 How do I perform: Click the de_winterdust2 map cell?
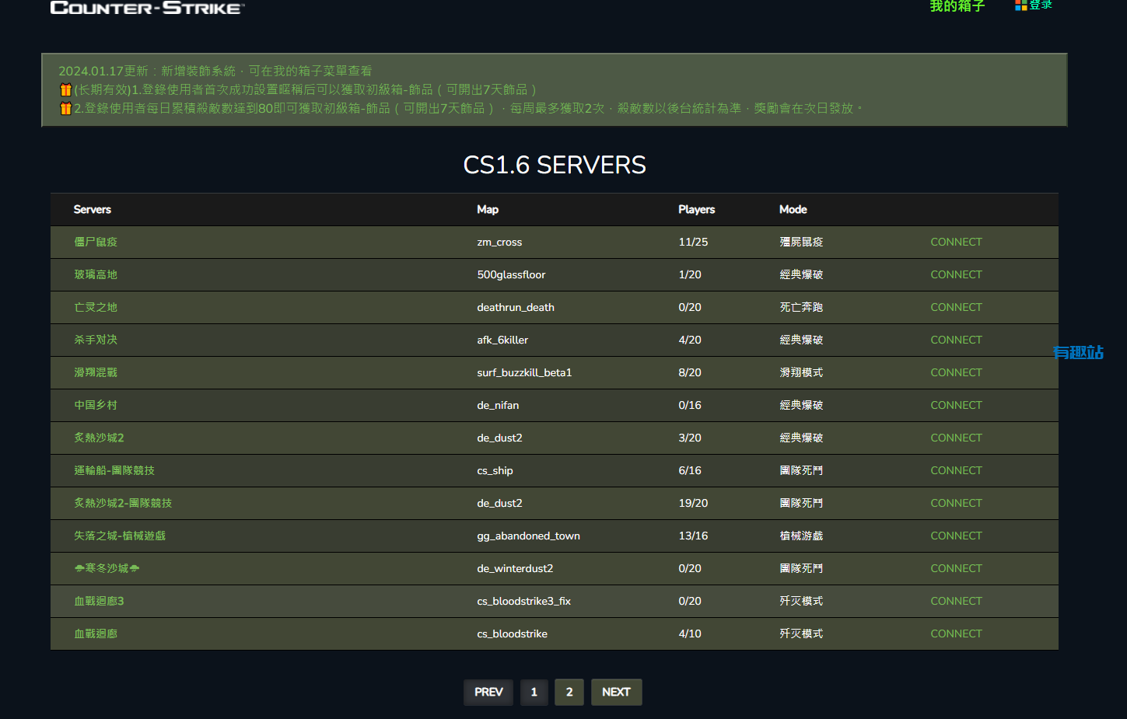click(x=515, y=568)
